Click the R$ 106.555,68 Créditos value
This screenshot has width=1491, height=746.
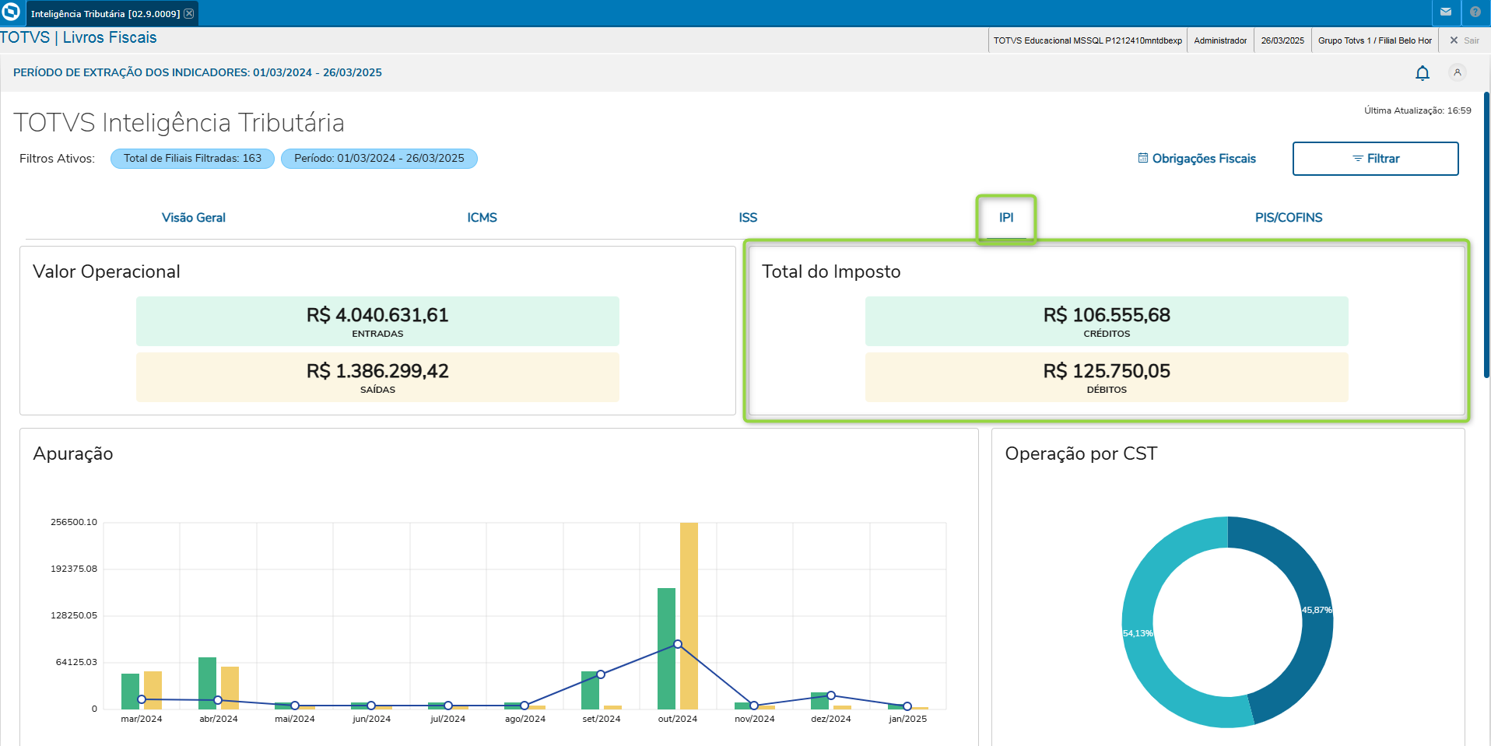[1107, 321]
